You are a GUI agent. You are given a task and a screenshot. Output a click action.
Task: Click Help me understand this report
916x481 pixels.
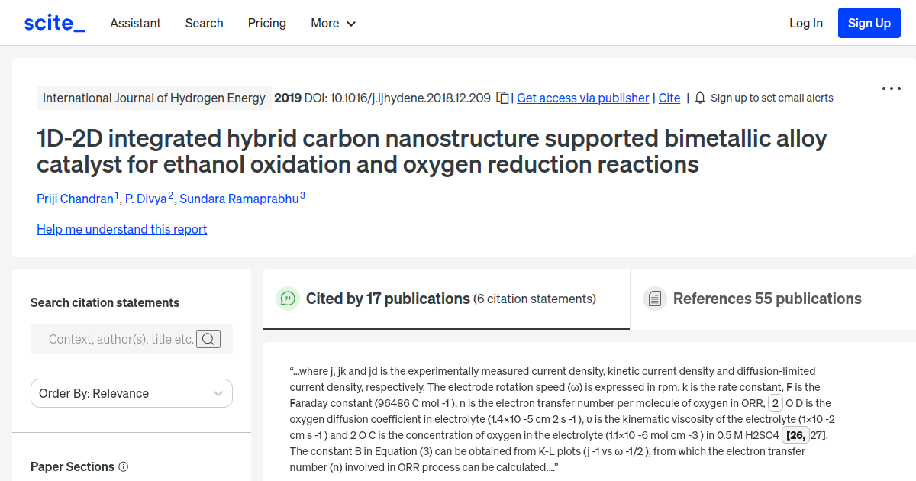(121, 229)
